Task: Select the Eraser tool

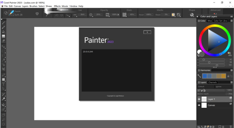Action: coord(4,40)
